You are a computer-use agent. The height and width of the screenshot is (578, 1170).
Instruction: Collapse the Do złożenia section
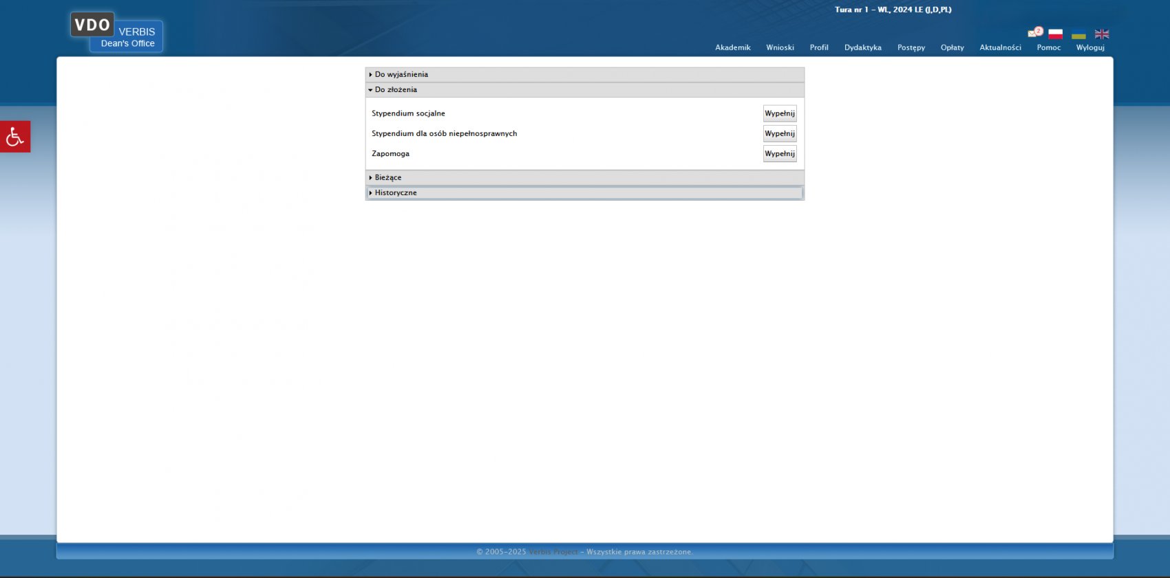click(x=396, y=89)
